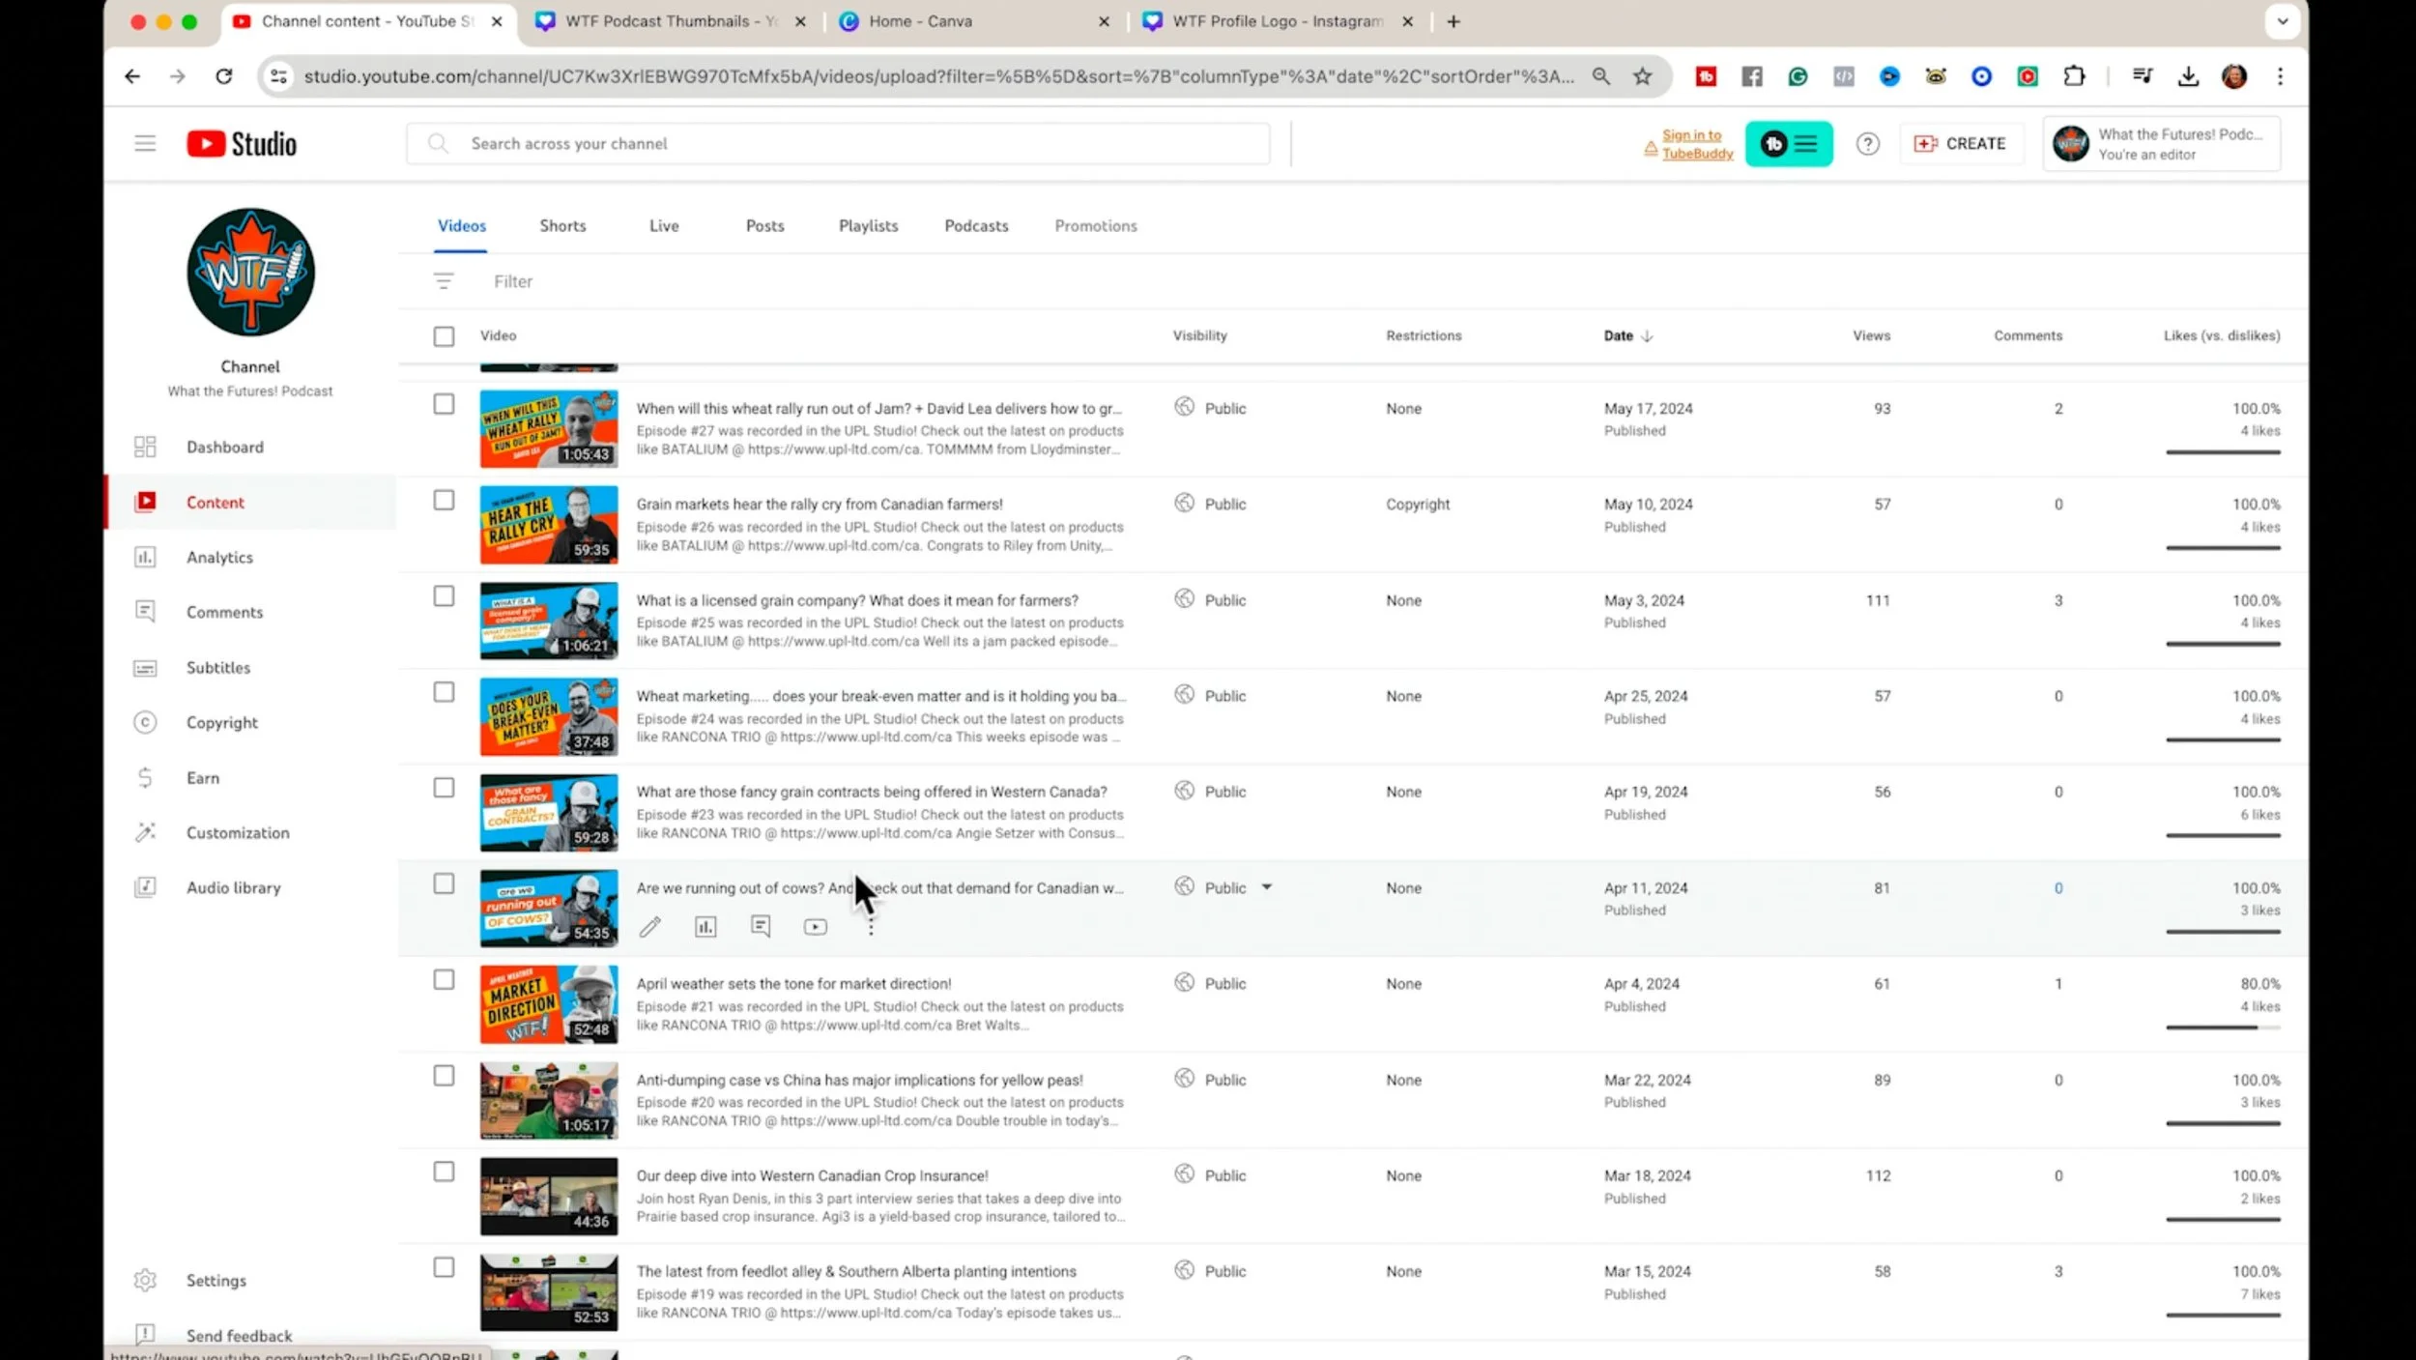Screen dimensions: 2416x1360
Task: Switch to the Podcasts tab
Action: click(x=976, y=225)
